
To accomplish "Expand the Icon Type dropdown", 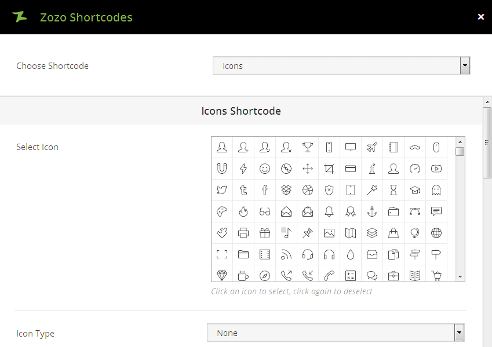I will coord(336,333).
